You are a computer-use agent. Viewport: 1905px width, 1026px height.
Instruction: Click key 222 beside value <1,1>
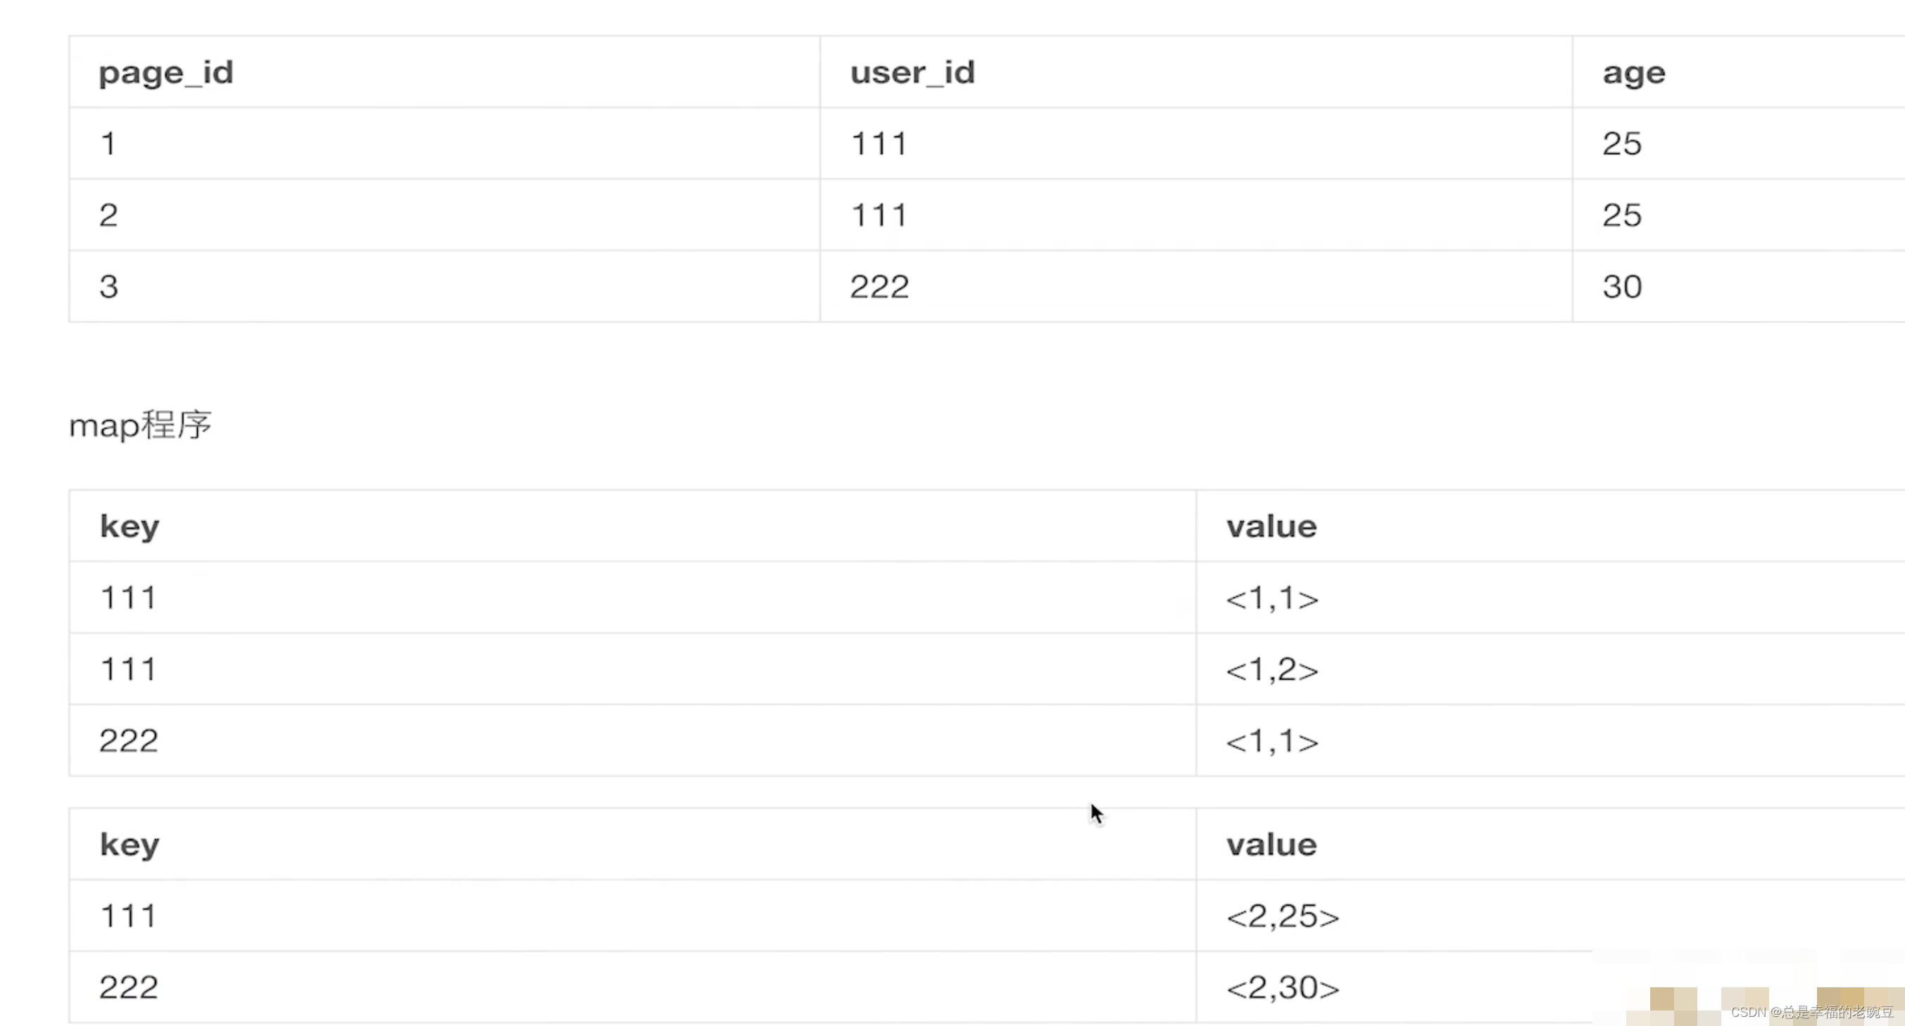point(129,741)
